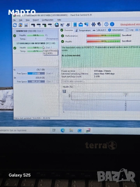Open the Report menu

tap(36, 20)
